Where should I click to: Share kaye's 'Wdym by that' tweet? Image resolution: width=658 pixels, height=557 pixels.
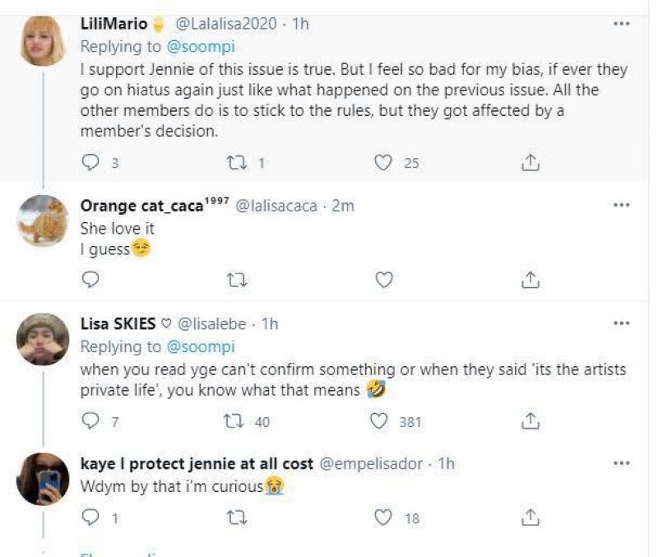point(531,518)
